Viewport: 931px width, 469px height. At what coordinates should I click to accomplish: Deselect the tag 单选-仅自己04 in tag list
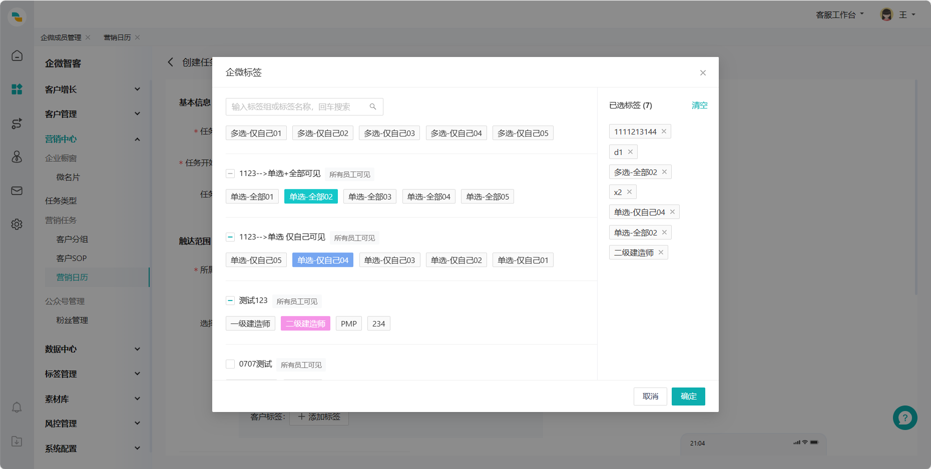323,260
